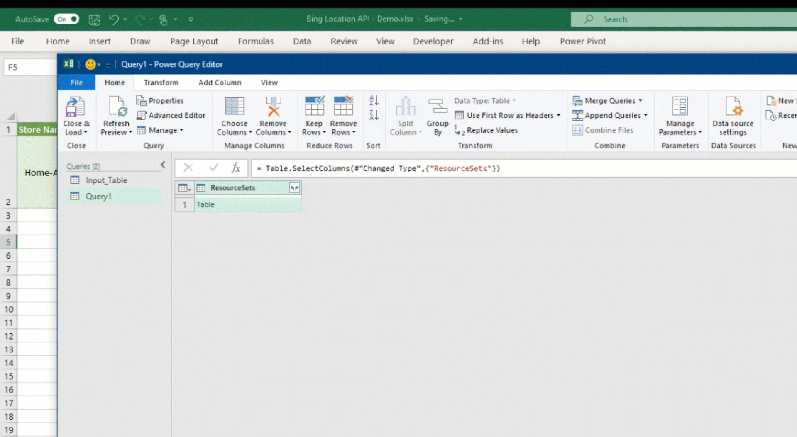Open the Customize Quick Access Toolbar dropdown

[191, 19]
